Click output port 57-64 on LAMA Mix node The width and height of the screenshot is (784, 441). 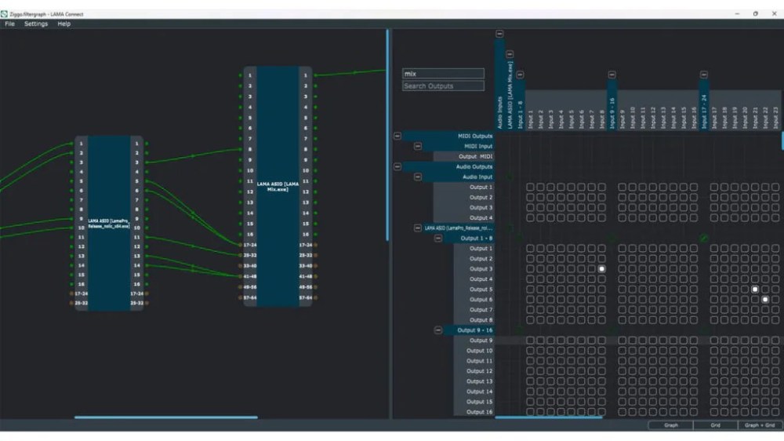point(314,298)
